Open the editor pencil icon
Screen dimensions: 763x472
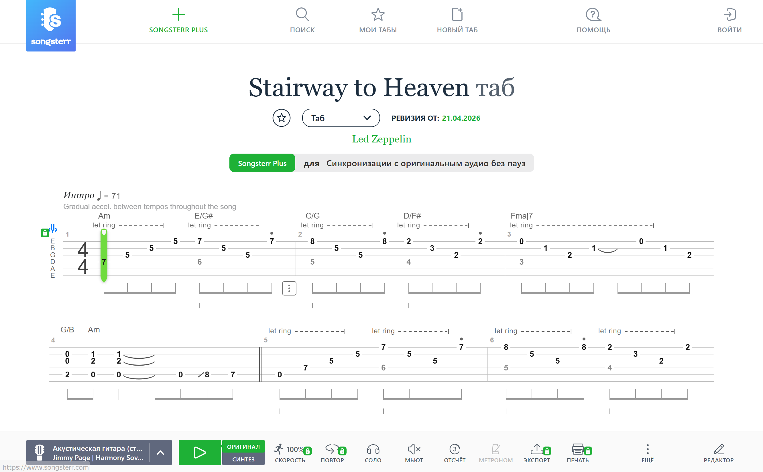[x=719, y=449]
